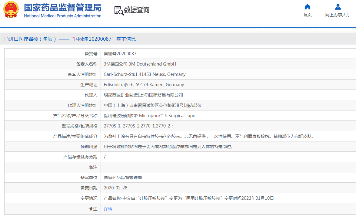Open the 网上办事大厅 person icon
Screen dimensions: 356x217
tap(338, 7)
